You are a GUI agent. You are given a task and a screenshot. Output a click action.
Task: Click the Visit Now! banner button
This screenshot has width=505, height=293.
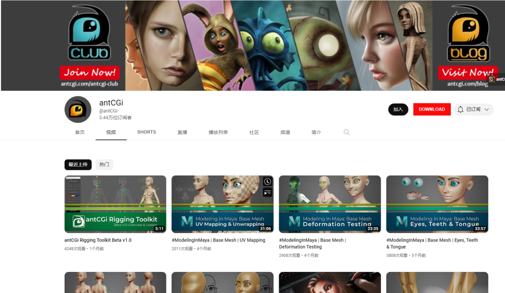click(x=468, y=73)
